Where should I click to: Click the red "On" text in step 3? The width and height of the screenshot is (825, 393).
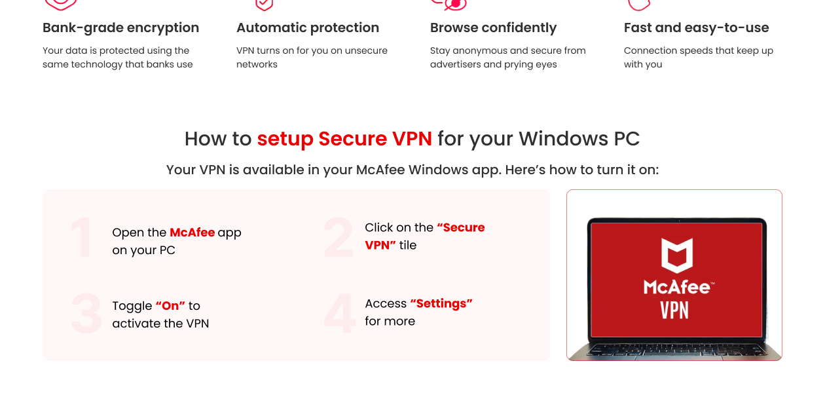pyautogui.click(x=170, y=306)
